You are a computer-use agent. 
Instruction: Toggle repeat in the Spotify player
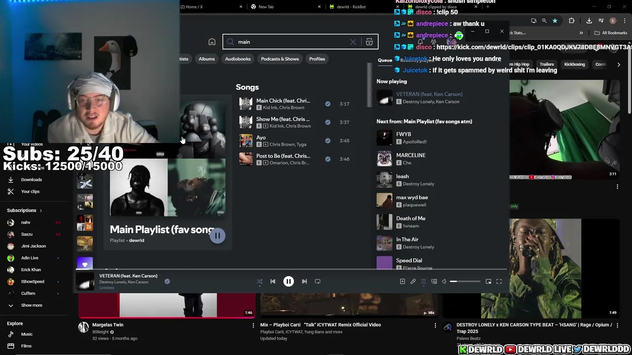[317, 282]
